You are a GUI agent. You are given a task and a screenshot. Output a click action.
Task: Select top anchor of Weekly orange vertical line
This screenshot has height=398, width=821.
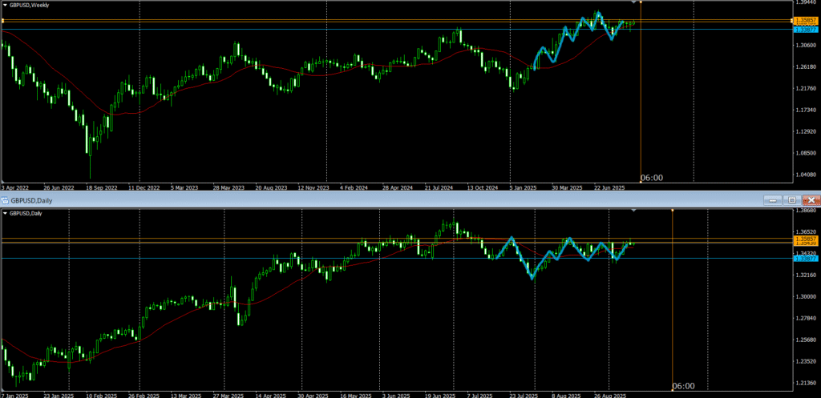(641, 2)
